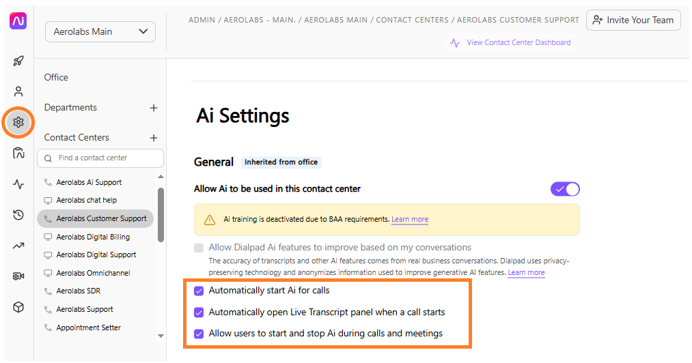Open View Contact Center Dashboard link
Screen dimensions: 692x363
pos(518,43)
